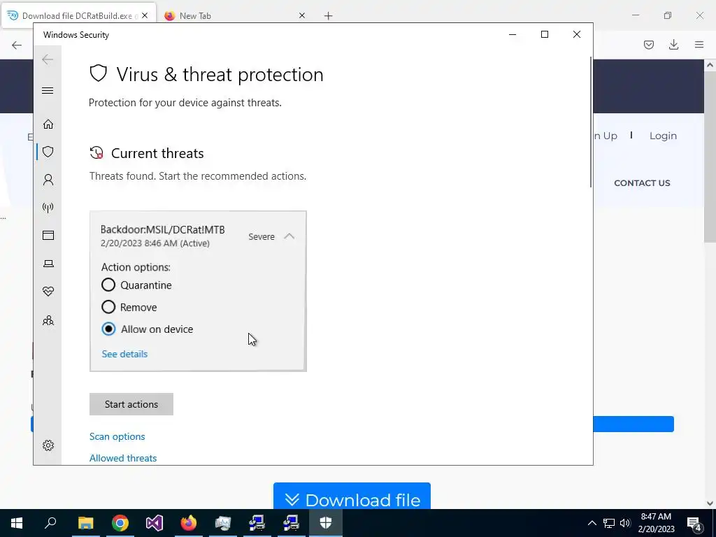
Task: Open Family options icon
Action: point(48,320)
